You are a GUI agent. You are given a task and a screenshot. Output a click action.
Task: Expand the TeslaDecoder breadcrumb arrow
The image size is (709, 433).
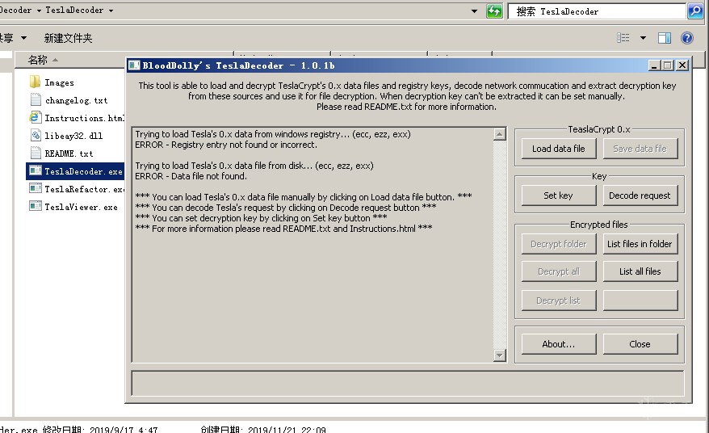(111, 11)
